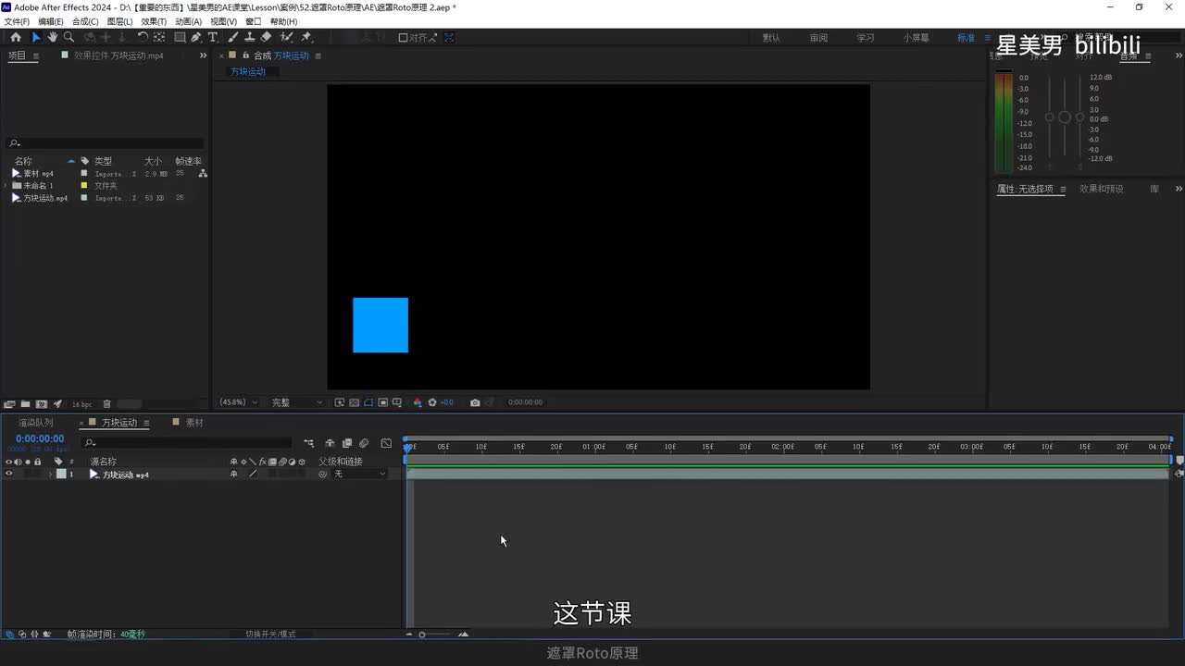Expand the 方块运动.mp4 layer properties
Image resolution: width=1185 pixels, height=666 pixels.
click(x=51, y=475)
